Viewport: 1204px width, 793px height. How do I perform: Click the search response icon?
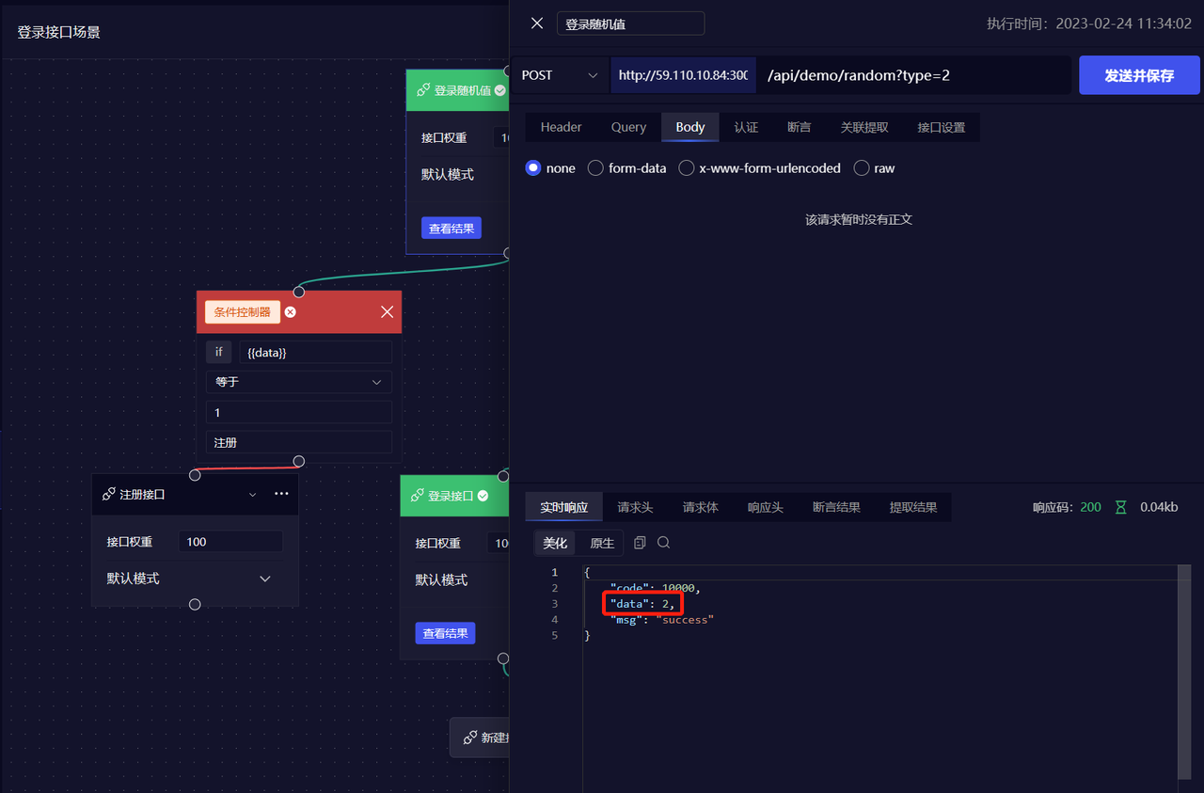click(x=664, y=543)
